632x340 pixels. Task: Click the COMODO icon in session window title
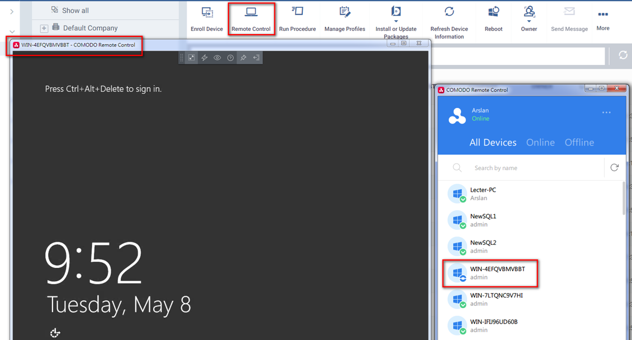[x=16, y=45]
